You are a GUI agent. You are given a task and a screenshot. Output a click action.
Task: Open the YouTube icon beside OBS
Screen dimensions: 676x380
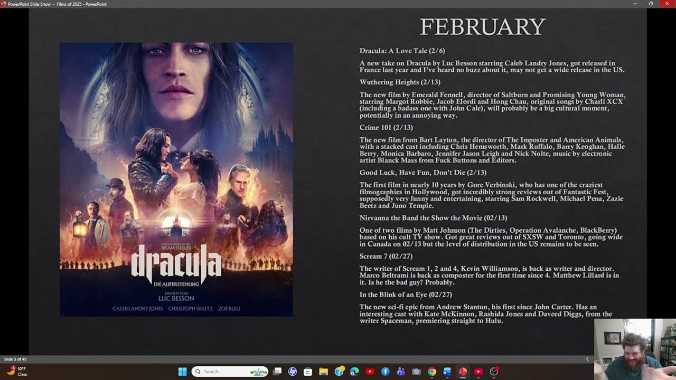478,372
